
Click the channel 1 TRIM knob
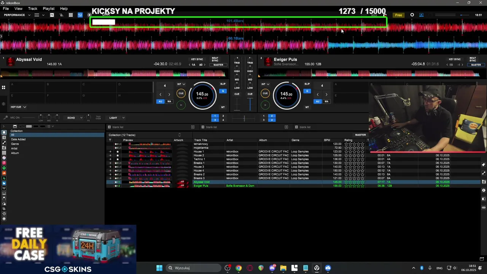coord(237,59)
